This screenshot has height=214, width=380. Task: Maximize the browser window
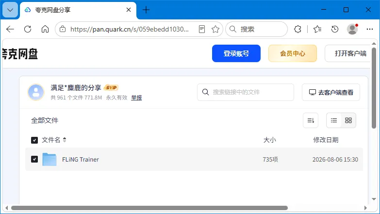346,10
